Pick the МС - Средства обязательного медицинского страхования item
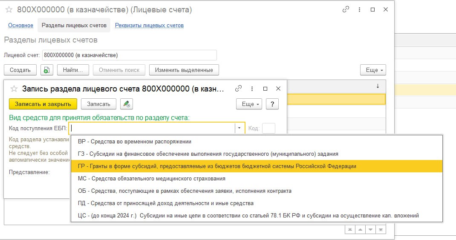The width and height of the screenshot is (456, 240). [x=151, y=178]
